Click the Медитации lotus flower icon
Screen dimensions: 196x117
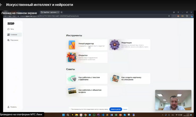[x=115, y=45]
